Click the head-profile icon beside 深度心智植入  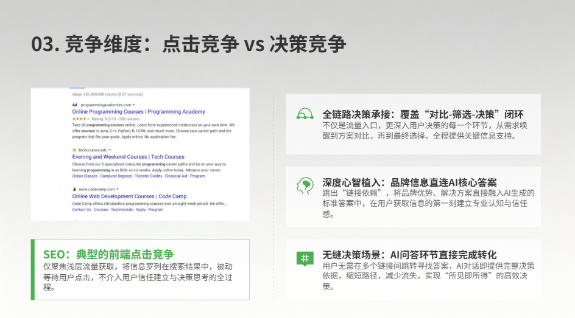pyautogui.click(x=305, y=185)
